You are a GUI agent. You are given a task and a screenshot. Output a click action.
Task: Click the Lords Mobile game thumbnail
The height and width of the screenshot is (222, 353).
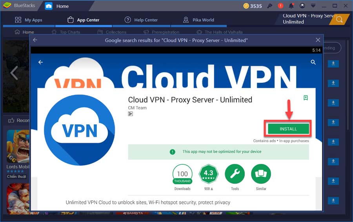[x=18, y=146]
